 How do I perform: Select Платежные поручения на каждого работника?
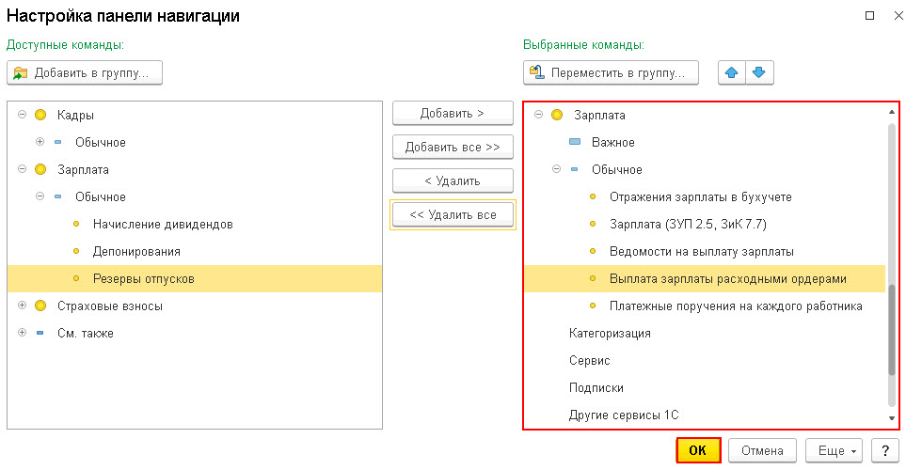pos(736,306)
